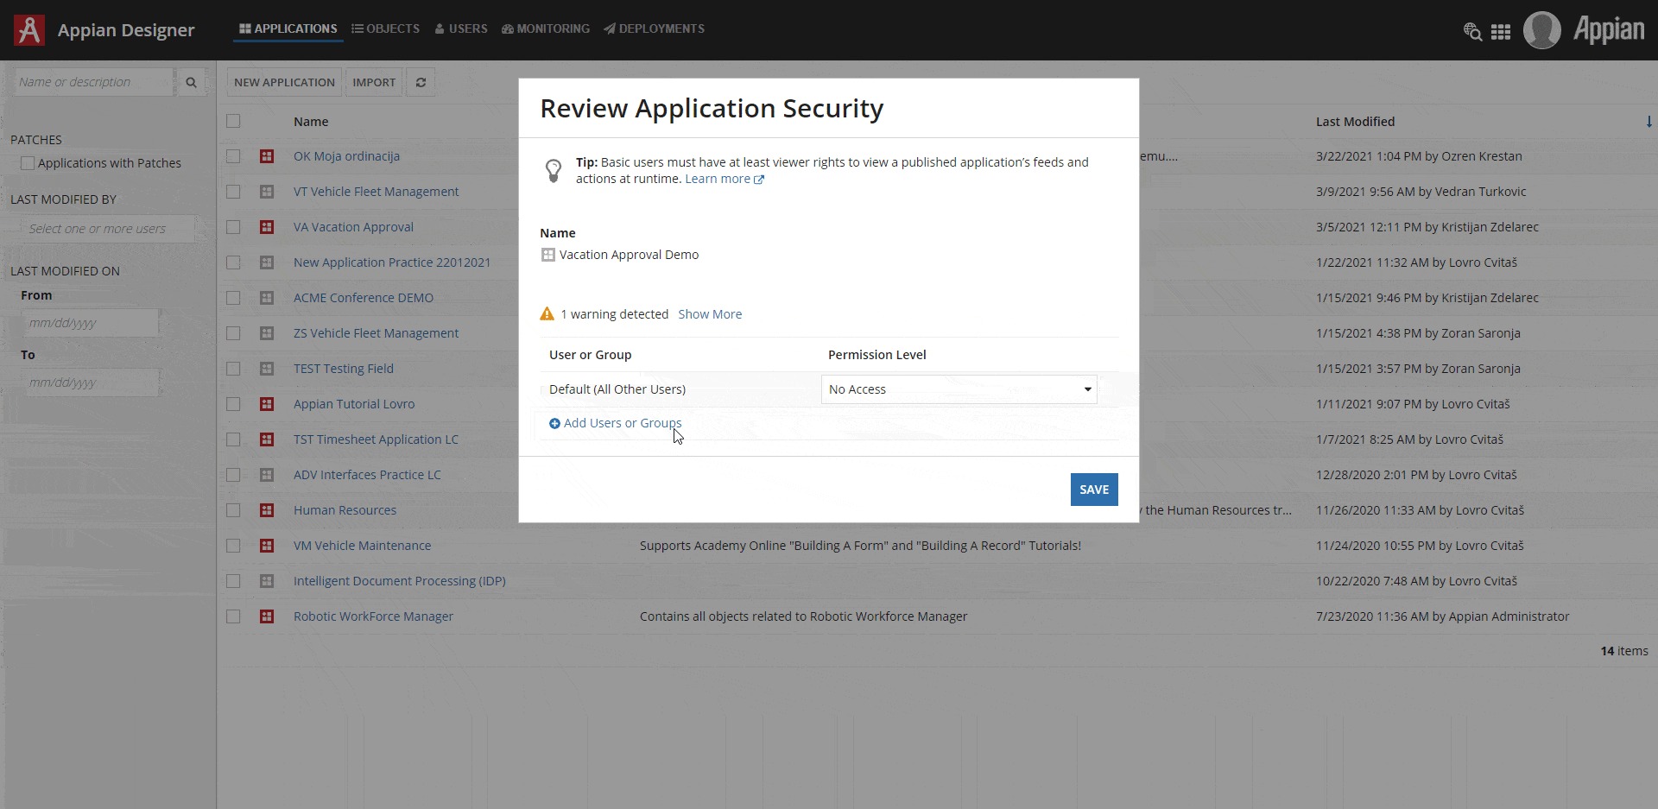Click the lightbulb tip icon in the dialog
The image size is (1658, 809).
tap(554, 170)
